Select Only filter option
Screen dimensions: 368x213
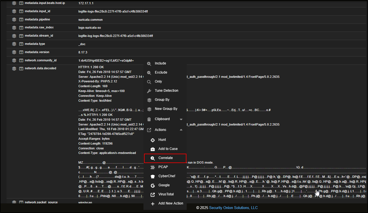158,82
